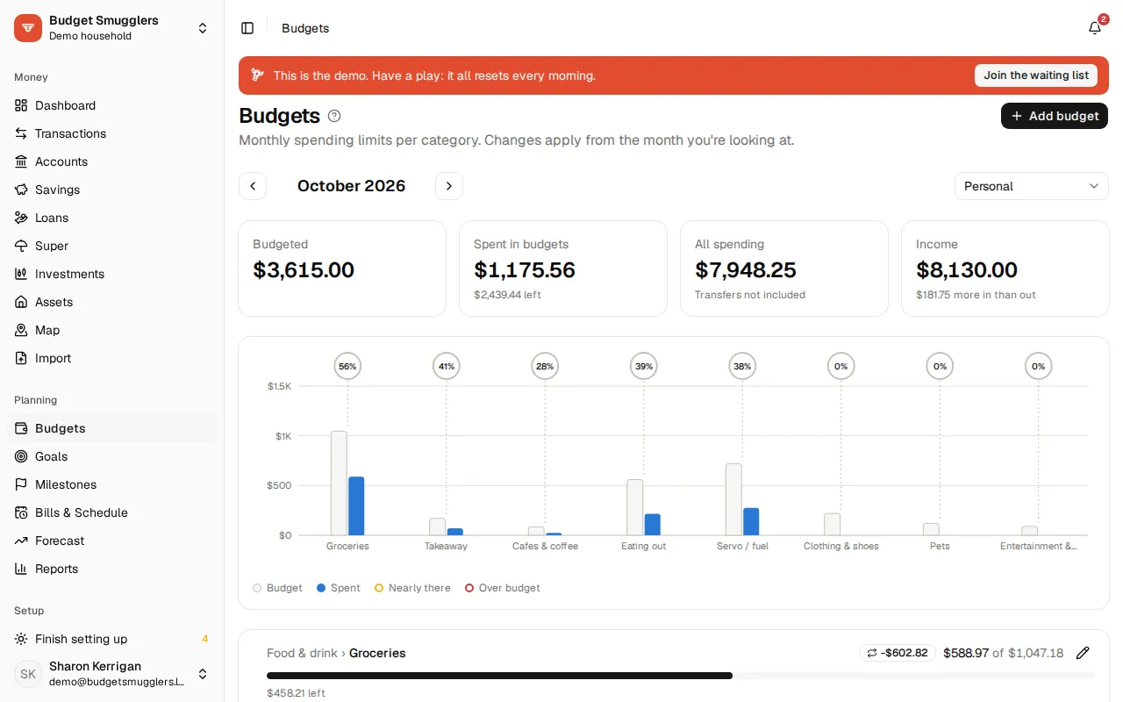
Task: Go to next month
Action: (x=449, y=186)
